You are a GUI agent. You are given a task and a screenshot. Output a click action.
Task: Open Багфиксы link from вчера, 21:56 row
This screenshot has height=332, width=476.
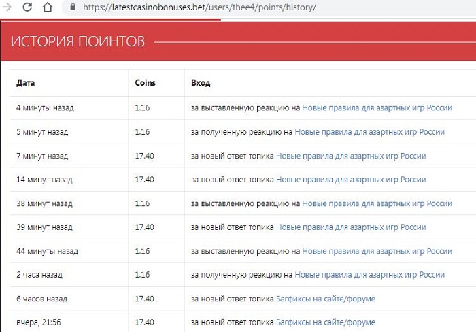(326, 322)
